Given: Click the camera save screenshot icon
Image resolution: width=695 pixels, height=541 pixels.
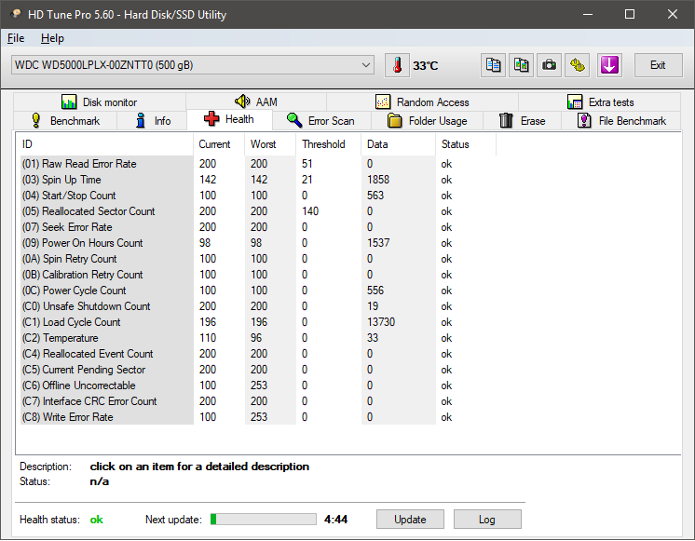Looking at the screenshot, I should 550,65.
